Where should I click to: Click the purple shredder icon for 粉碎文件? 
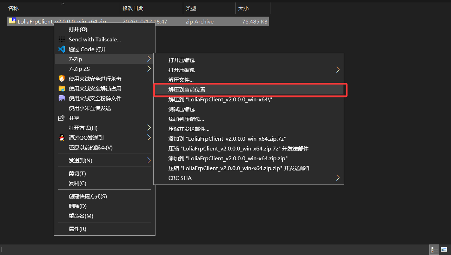pyautogui.click(x=62, y=98)
